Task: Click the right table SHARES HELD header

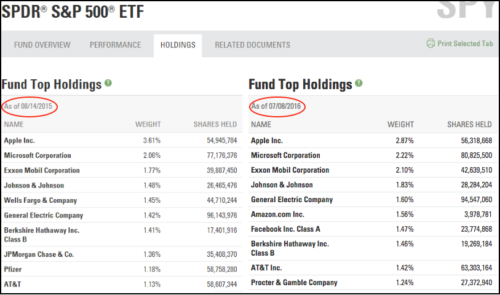Action: point(469,125)
